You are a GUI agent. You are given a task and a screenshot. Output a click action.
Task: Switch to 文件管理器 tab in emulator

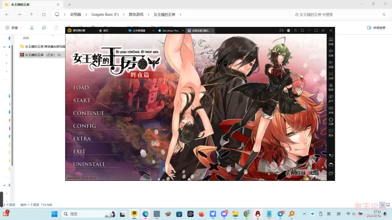137,30
